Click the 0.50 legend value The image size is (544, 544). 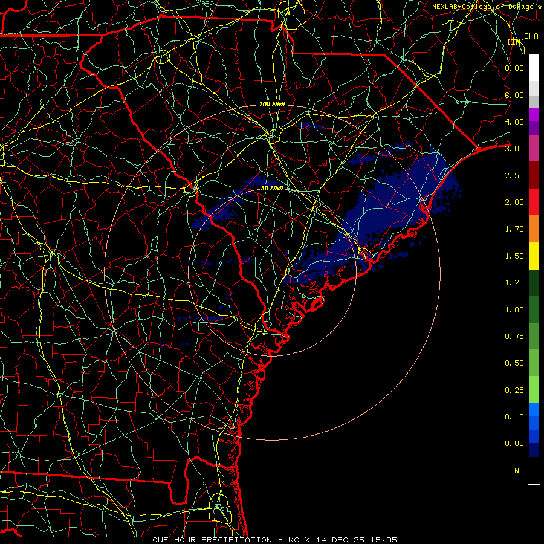(514, 363)
